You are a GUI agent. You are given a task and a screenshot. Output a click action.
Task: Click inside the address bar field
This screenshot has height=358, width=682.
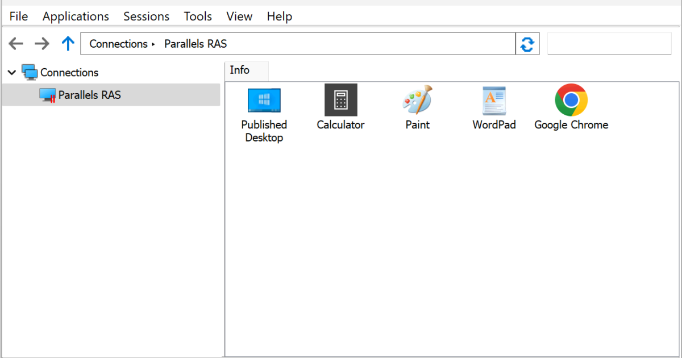click(x=341, y=44)
